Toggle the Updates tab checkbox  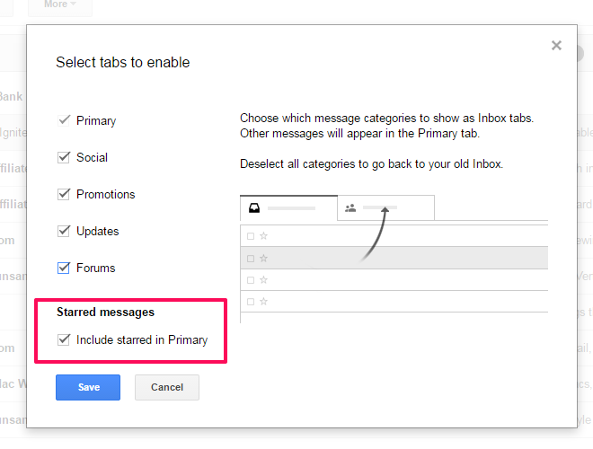(x=64, y=231)
